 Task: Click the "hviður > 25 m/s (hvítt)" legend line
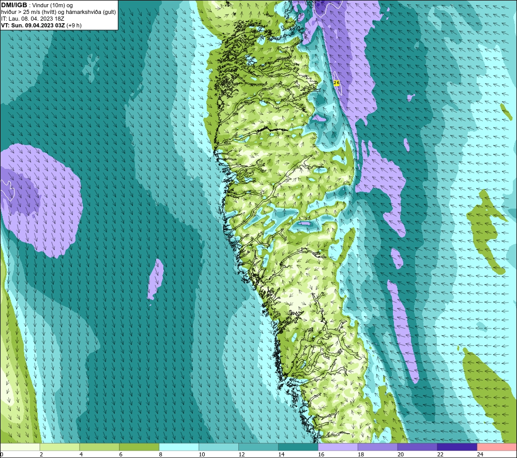point(28,12)
